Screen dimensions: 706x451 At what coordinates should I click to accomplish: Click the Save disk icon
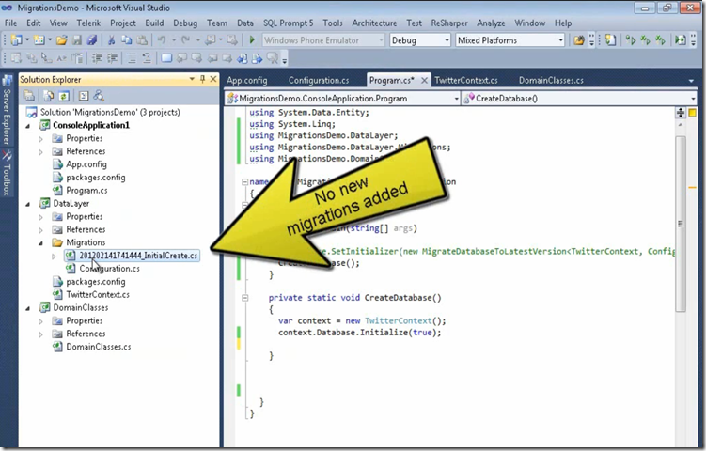(77, 40)
